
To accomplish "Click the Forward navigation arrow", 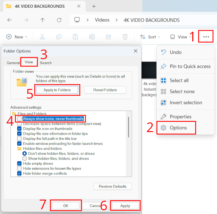I will click(x=26, y=20).
